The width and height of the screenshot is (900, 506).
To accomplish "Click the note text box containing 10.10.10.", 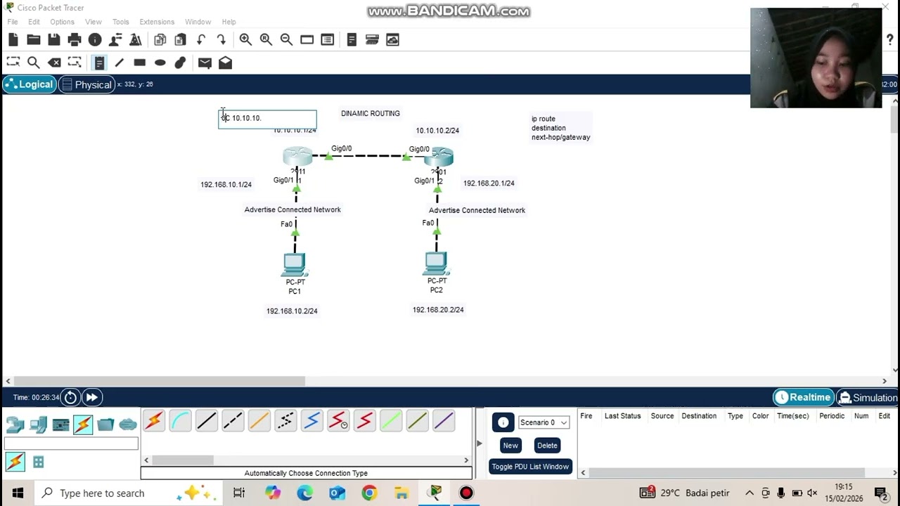I will (x=267, y=119).
